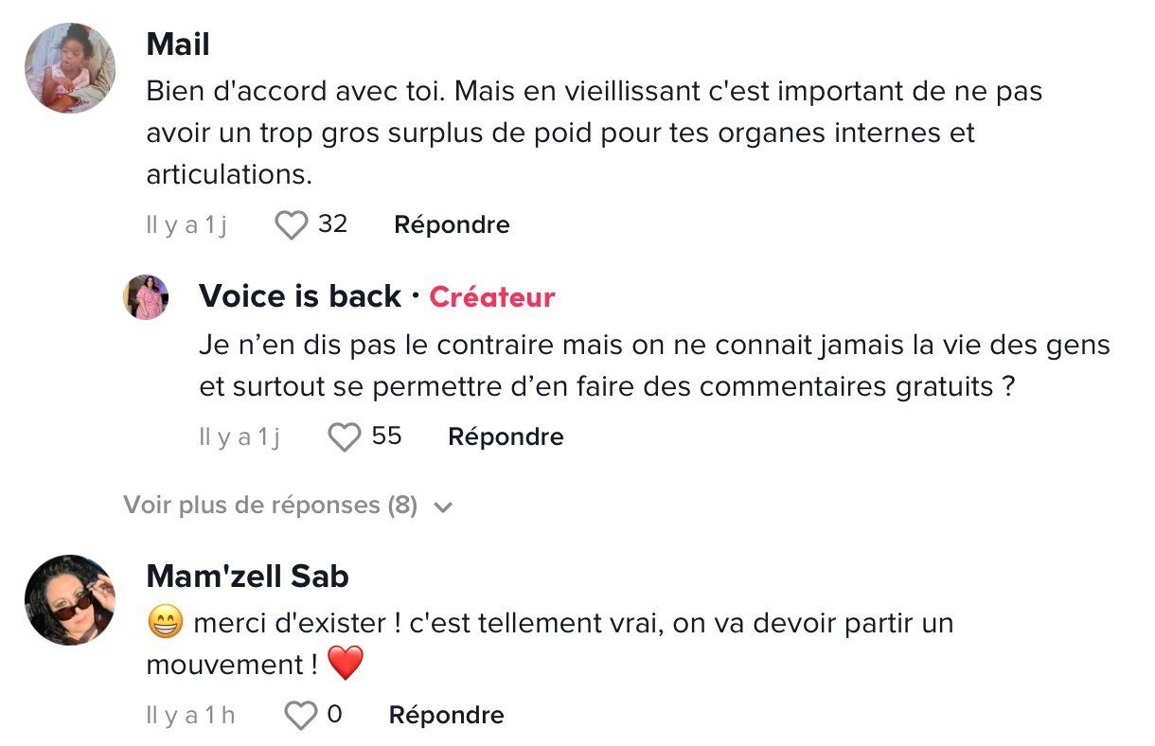Click the like count 32
Image resolution: width=1155 pixels, height=746 pixels.
tap(332, 224)
